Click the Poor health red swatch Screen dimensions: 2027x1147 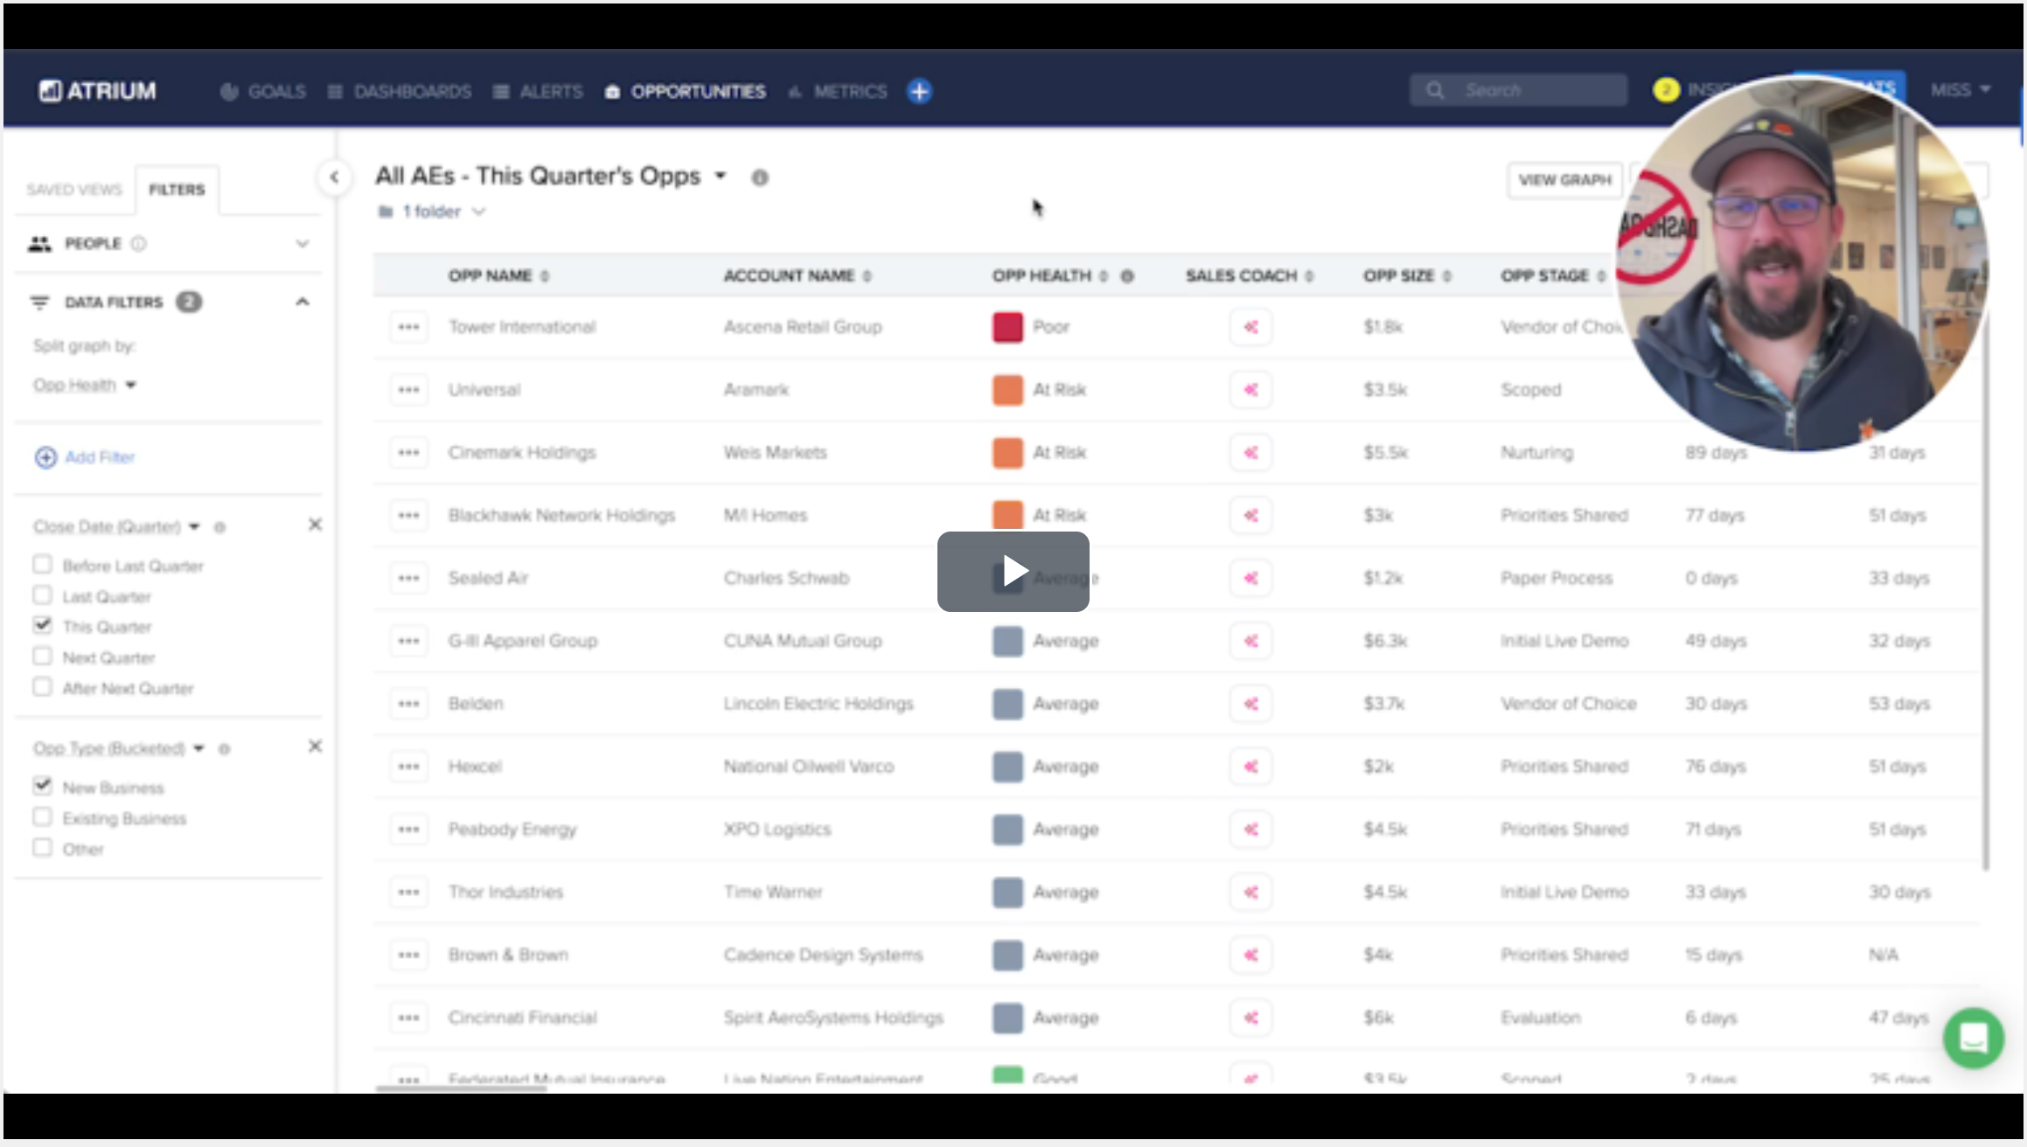[x=1007, y=327]
